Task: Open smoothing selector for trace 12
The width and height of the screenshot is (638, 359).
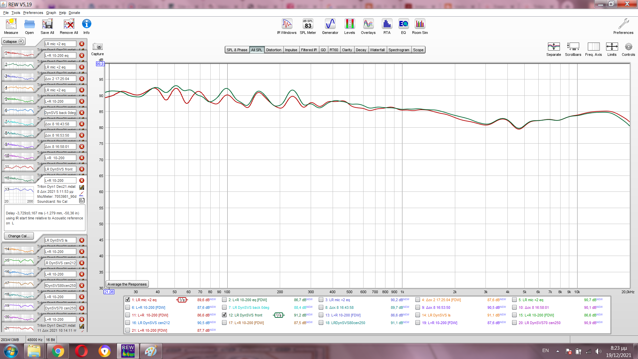Action: pos(278,315)
